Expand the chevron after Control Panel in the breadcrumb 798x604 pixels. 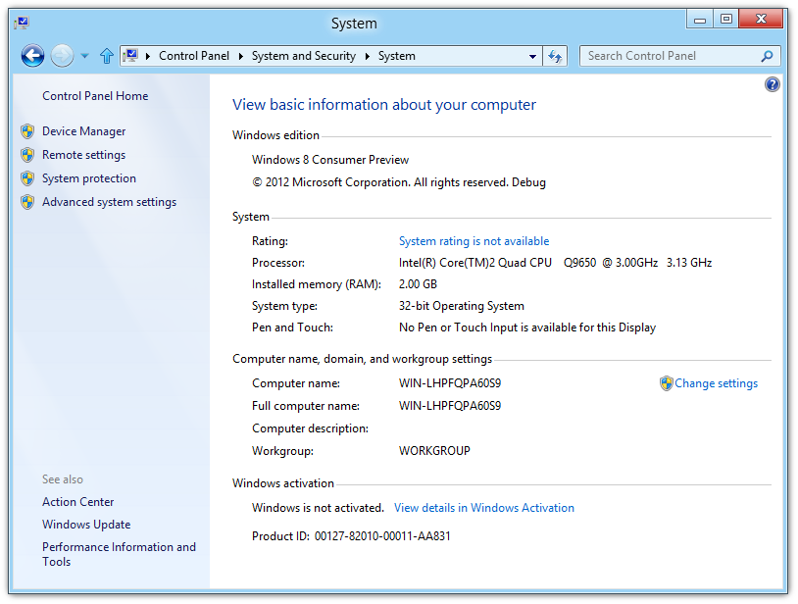(241, 56)
